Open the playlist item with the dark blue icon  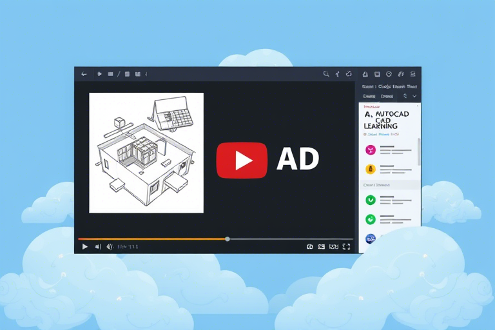tap(371, 238)
